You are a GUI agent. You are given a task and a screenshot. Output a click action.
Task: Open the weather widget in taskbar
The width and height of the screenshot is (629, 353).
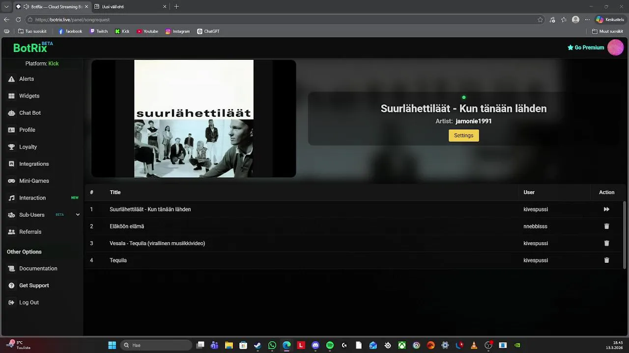click(x=19, y=345)
